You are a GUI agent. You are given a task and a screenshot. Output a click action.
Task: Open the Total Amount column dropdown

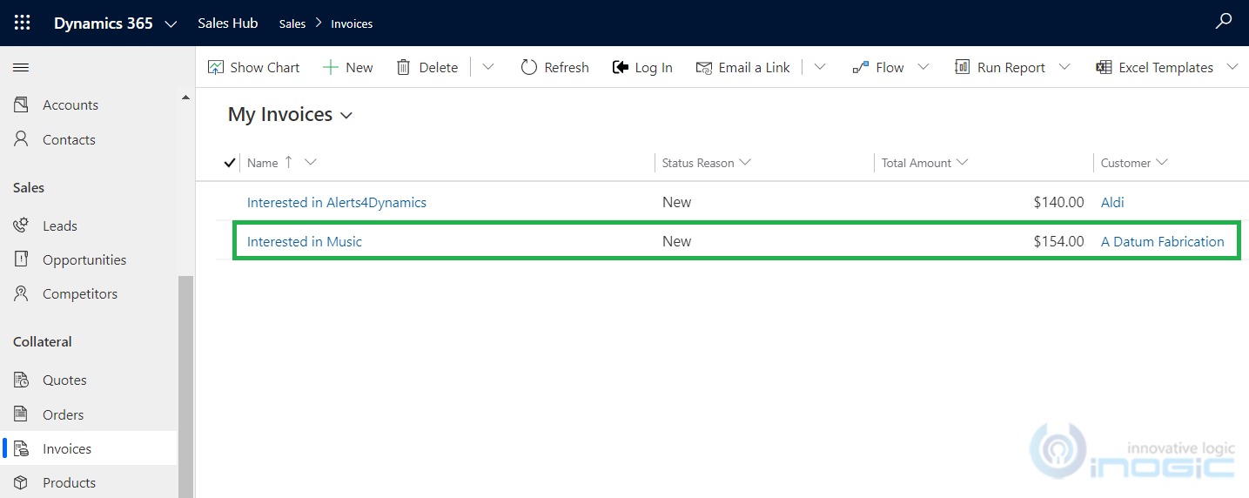(x=962, y=163)
